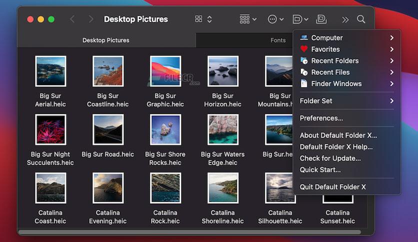Switch to icon grid view

pyautogui.click(x=198, y=19)
